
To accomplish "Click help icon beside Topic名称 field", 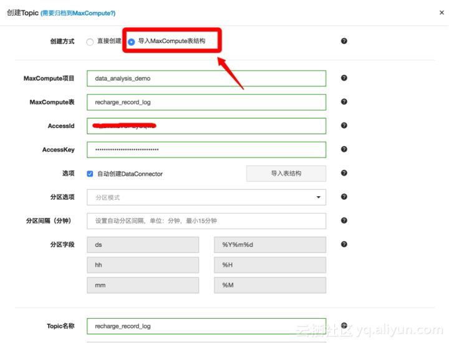I will click(x=344, y=326).
